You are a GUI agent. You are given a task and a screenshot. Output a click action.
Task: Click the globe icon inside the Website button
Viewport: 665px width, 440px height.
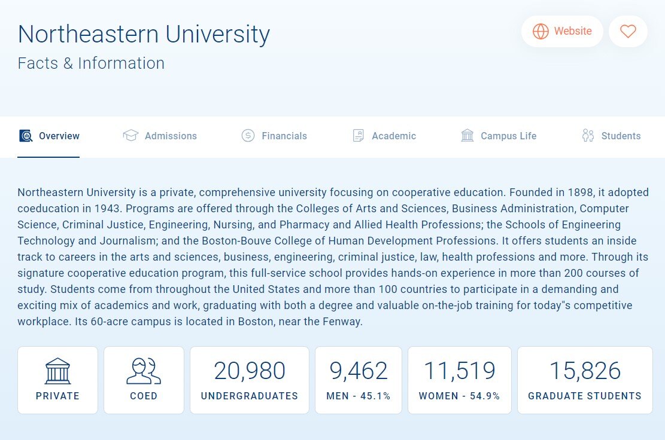click(540, 31)
